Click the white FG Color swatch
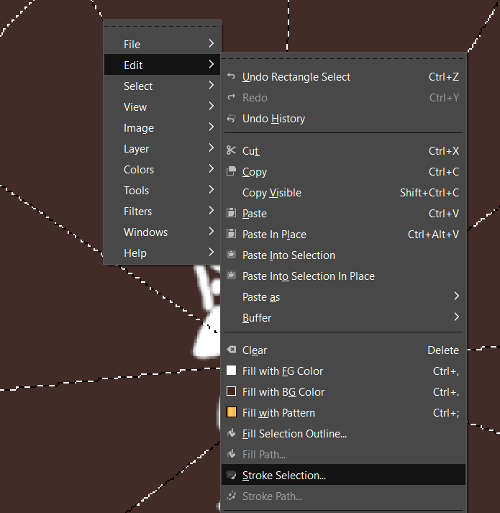This screenshot has height=513, width=500. tap(231, 371)
